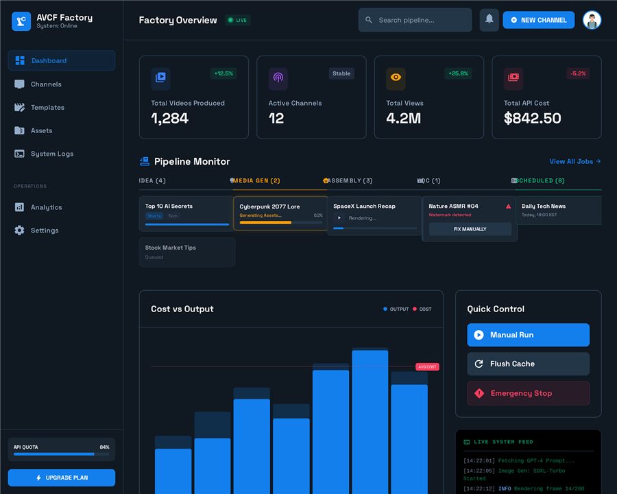Click the warning triangle on Nature ASMR #04
617x494 pixels.
click(x=509, y=206)
